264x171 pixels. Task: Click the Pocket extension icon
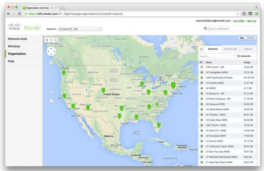250,14
